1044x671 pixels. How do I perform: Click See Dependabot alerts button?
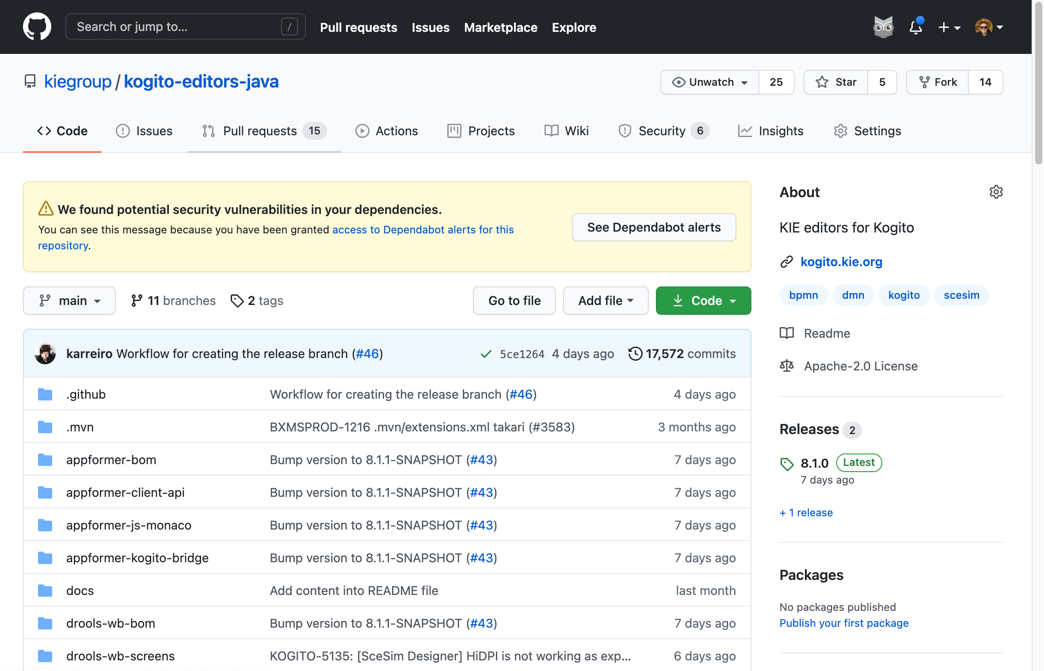point(654,227)
